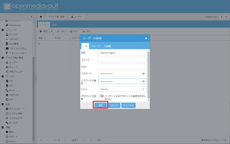230x144 pixels.
Task: Click the three-dot menu icon near raspberrypi
Action: tap(221, 17)
